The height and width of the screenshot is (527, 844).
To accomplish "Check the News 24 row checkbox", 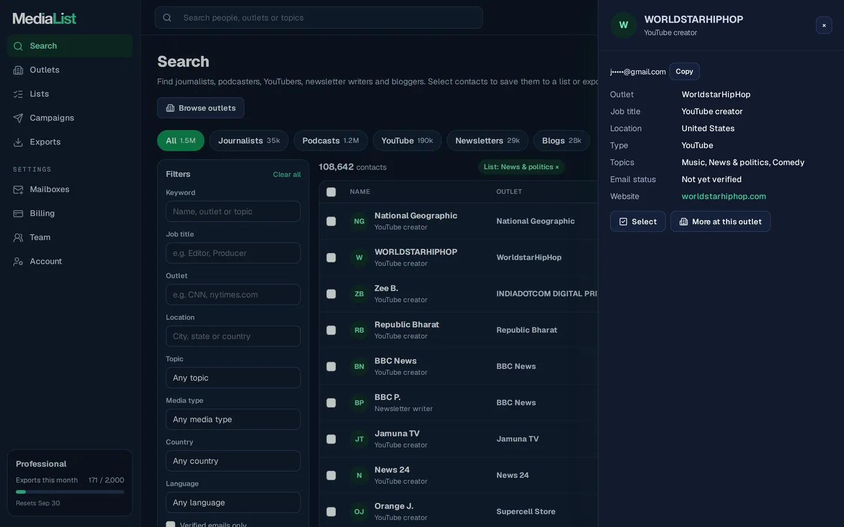I will pyautogui.click(x=331, y=475).
